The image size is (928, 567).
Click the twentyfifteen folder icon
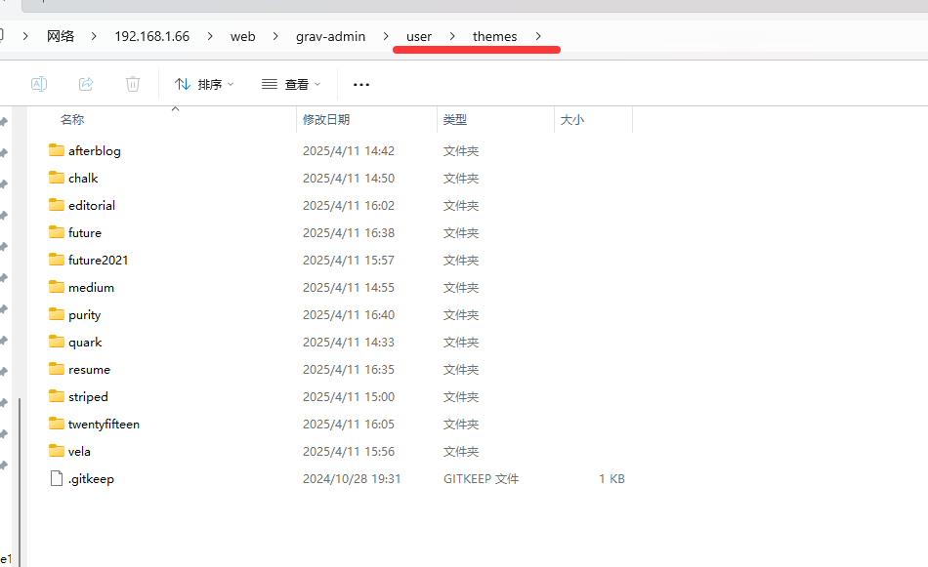click(57, 424)
